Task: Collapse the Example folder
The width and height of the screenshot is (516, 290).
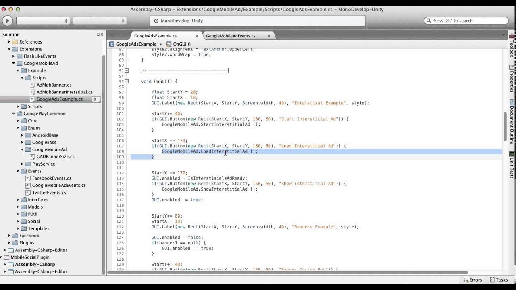Action: tap(18, 70)
